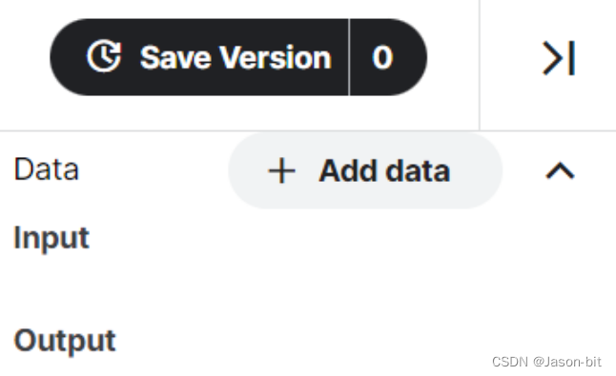This screenshot has height=376, width=616.
Task: Click the CSDN @Jason-bit watermark text
Action: point(546,362)
